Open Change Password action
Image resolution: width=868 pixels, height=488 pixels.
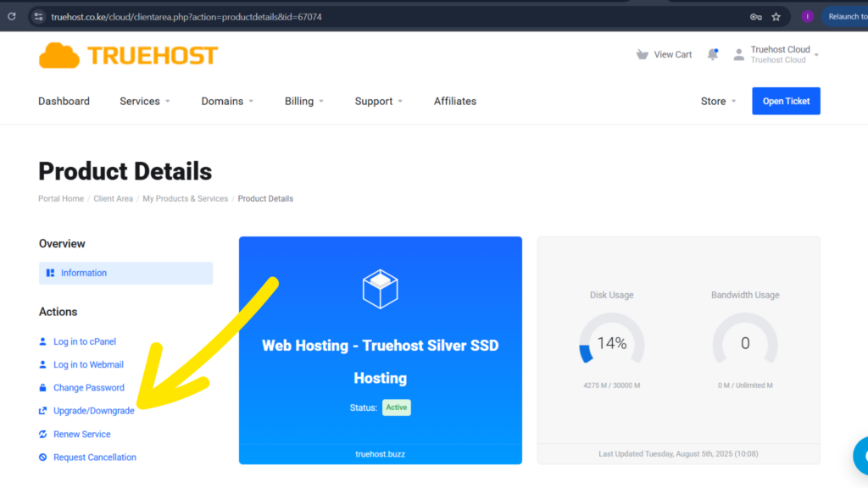(89, 388)
